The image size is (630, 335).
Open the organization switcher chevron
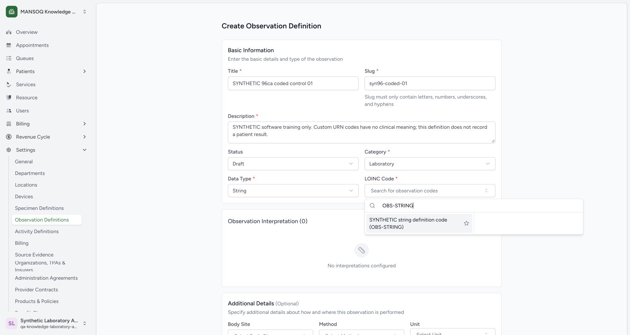click(x=85, y=12)
